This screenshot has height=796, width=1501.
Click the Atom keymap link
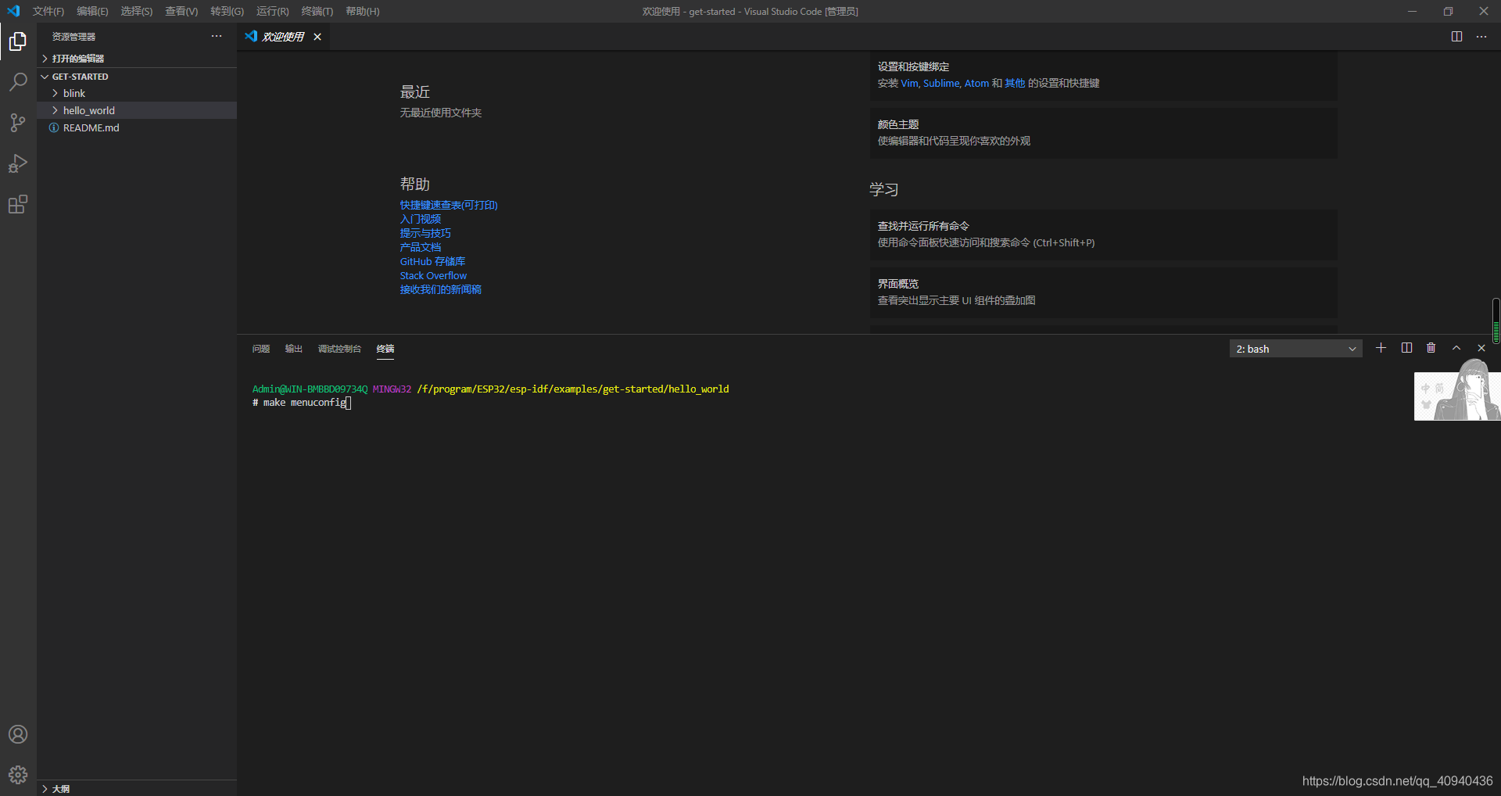(976, 83)
